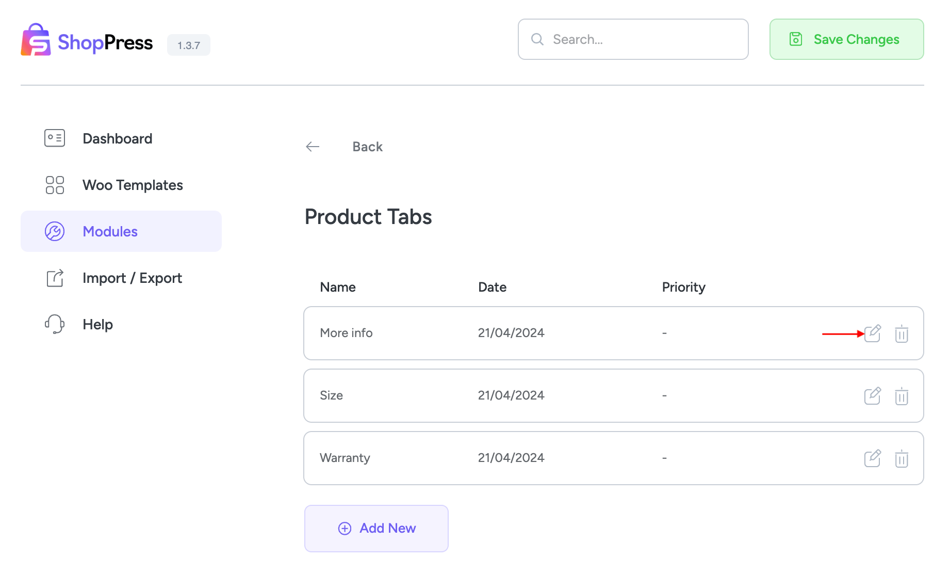The width and height of the screenshot is (950, 574).
Task: Delete the Size tab using its trash icon
Action: point(902,396)
